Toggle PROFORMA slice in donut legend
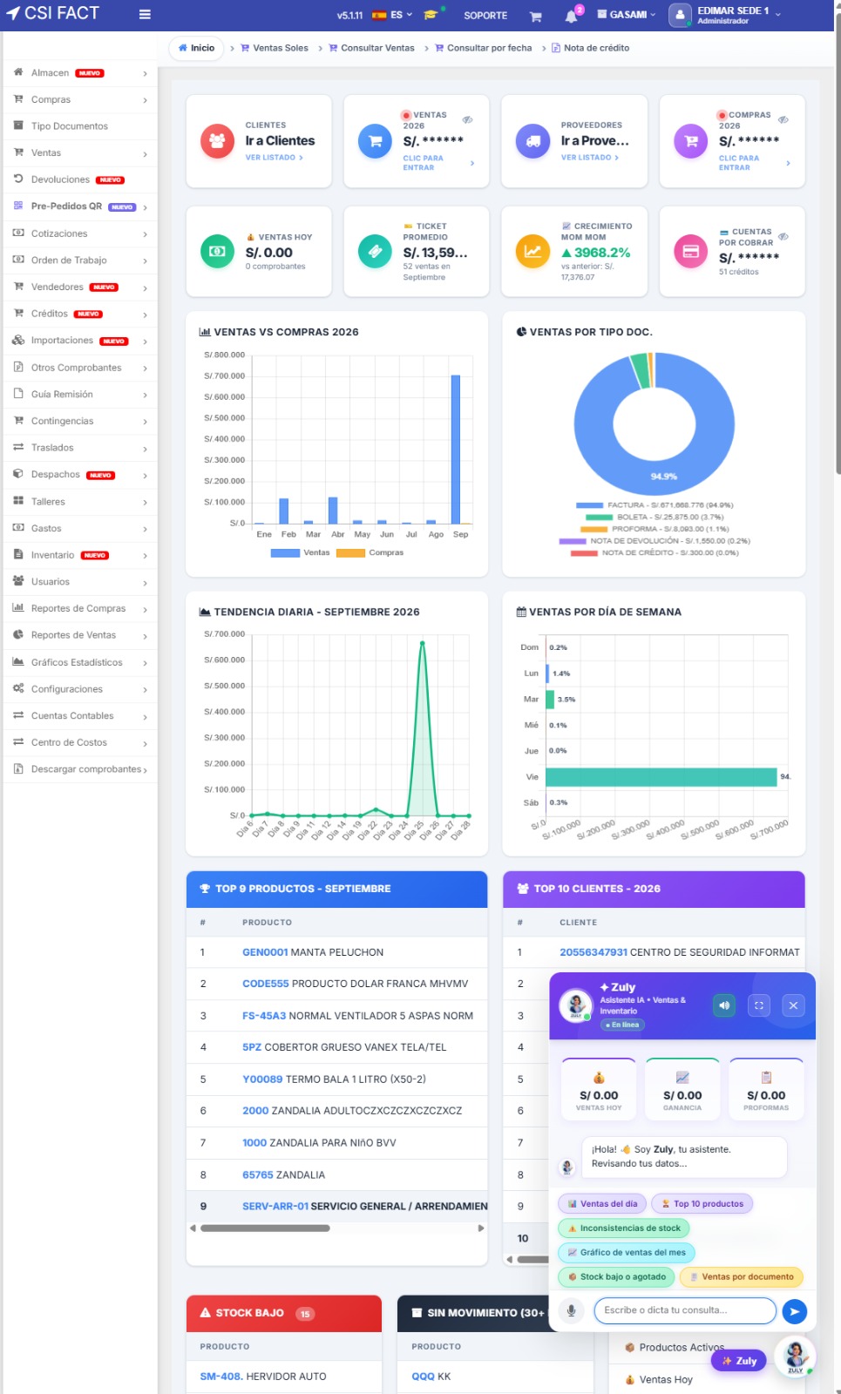The height and width of the screenshot is (1394, 841). (x=654, y=529)
